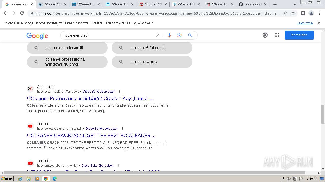Go back to the previous page
325x182 pixels.
click(6, 13)
